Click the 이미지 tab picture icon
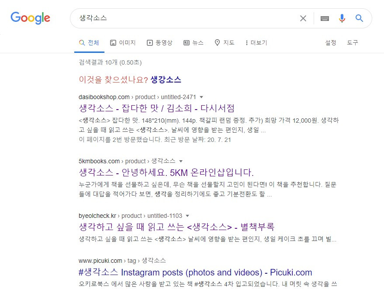 tap(113, 43)
